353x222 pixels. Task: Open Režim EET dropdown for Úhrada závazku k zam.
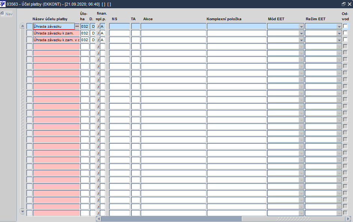(339, 33)
